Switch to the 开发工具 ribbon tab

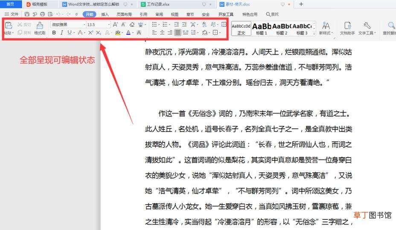coord(226,14)
